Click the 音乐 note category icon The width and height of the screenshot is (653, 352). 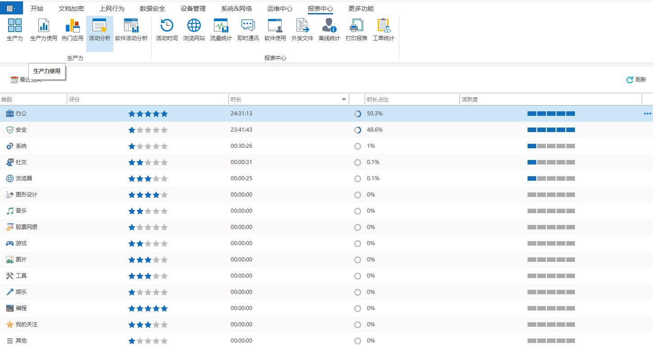point(10,211)
